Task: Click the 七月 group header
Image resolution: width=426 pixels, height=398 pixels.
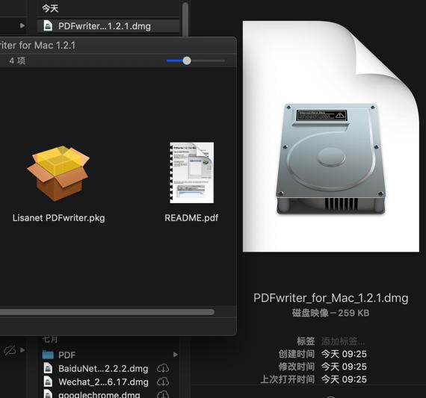Action: coord(50,339)
